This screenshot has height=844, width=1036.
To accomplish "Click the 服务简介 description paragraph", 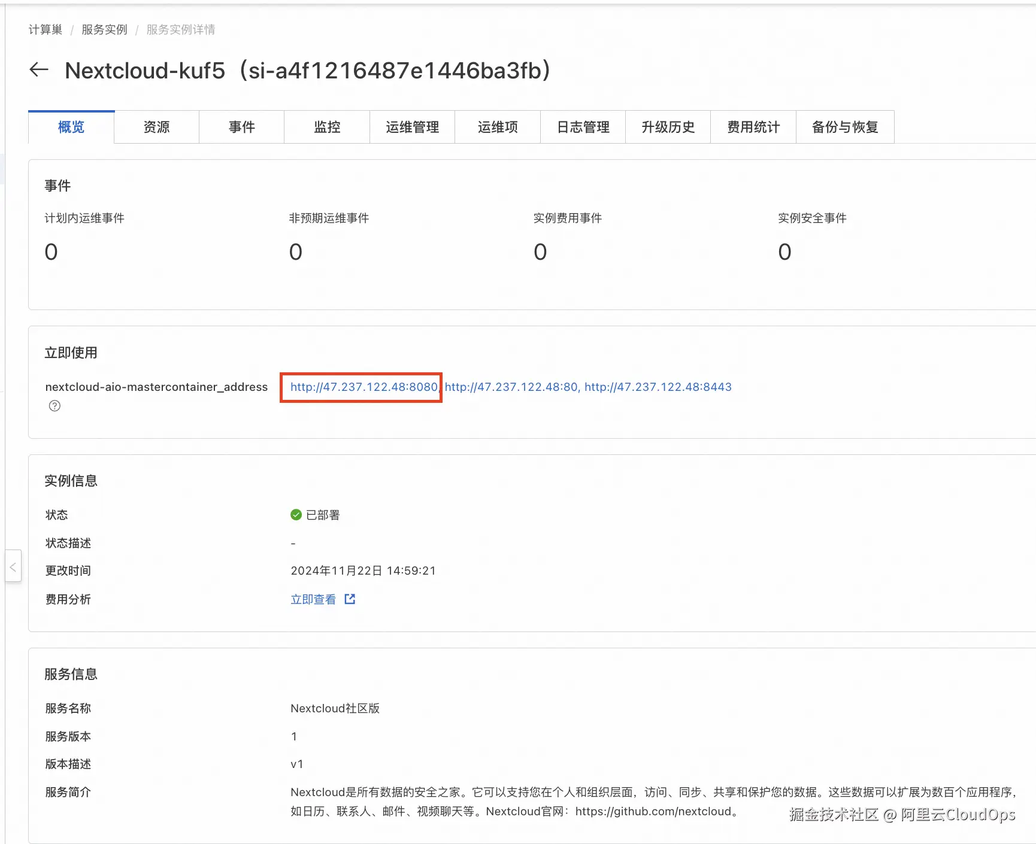I will point(653,802).
